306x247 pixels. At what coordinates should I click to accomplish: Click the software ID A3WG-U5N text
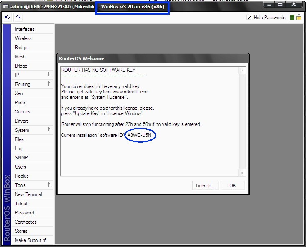point(139,135)
